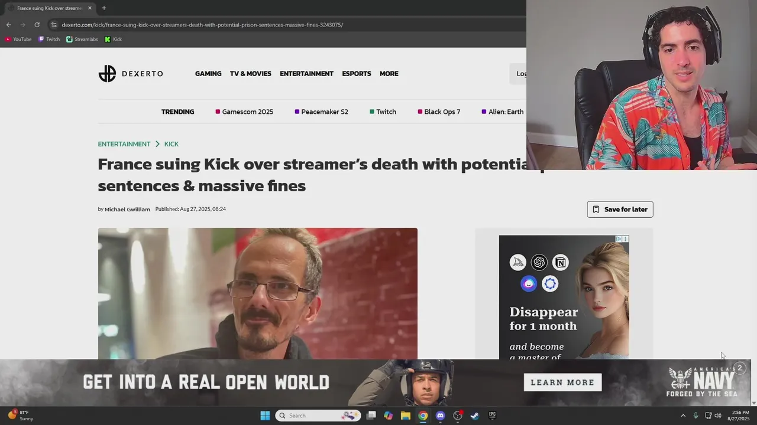Switch to Google Chrome on the taskbar
This screenshot has height=425, width=757.
423,416
